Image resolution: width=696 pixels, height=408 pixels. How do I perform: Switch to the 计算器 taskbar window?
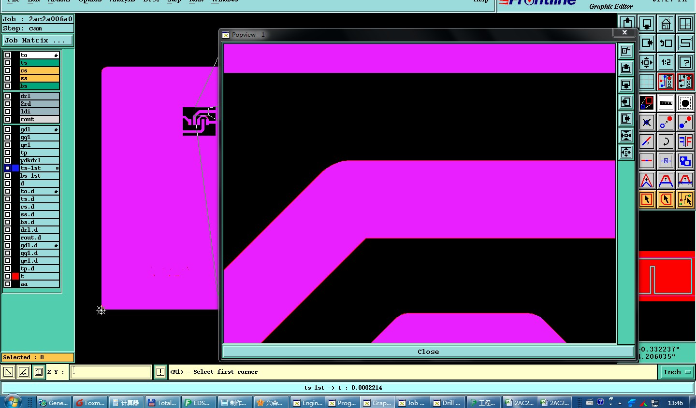tap(126, 402)
